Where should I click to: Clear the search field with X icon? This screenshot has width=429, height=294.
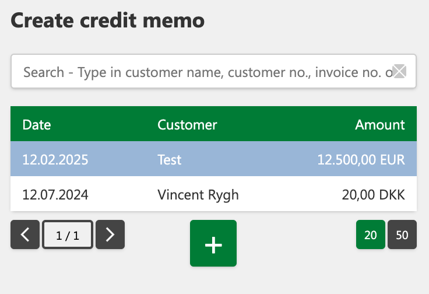click(399, 71)
